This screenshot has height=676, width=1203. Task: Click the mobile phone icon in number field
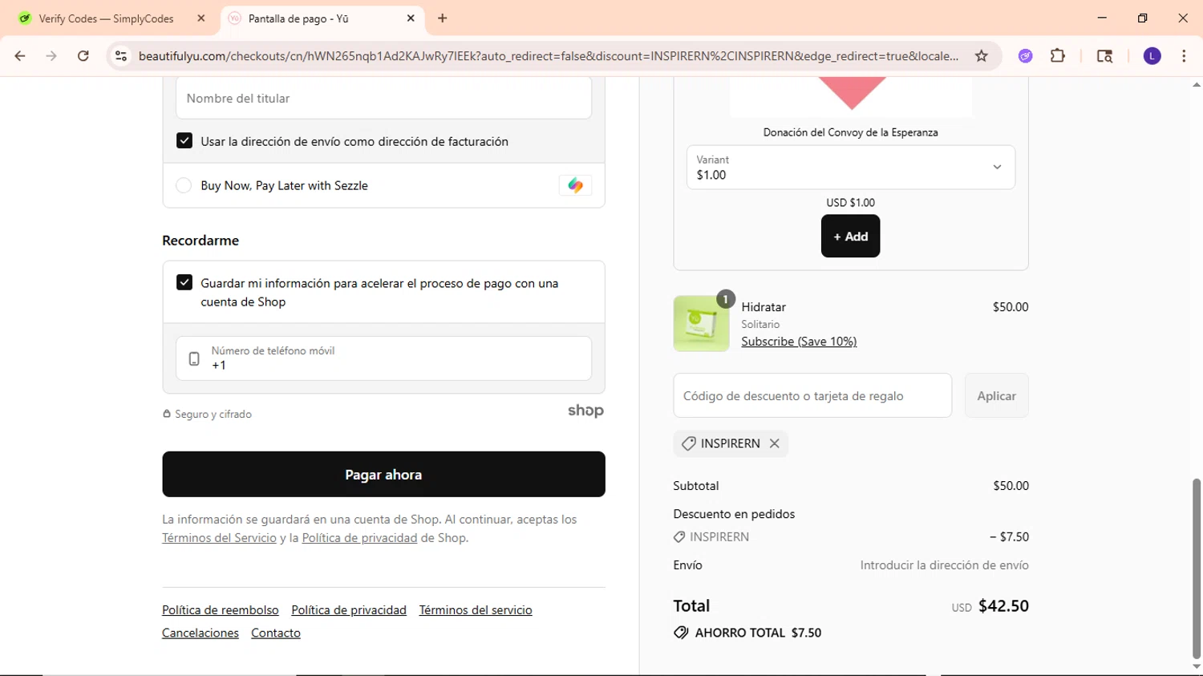pyautogui.click(x=194, y=358)
